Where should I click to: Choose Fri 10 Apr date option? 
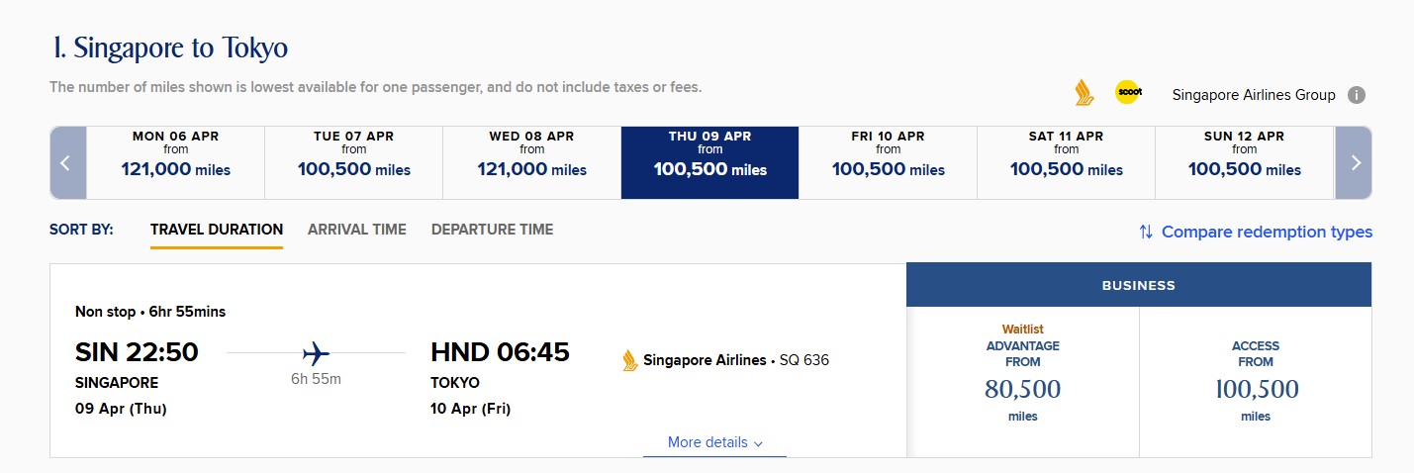pos(889,162)
